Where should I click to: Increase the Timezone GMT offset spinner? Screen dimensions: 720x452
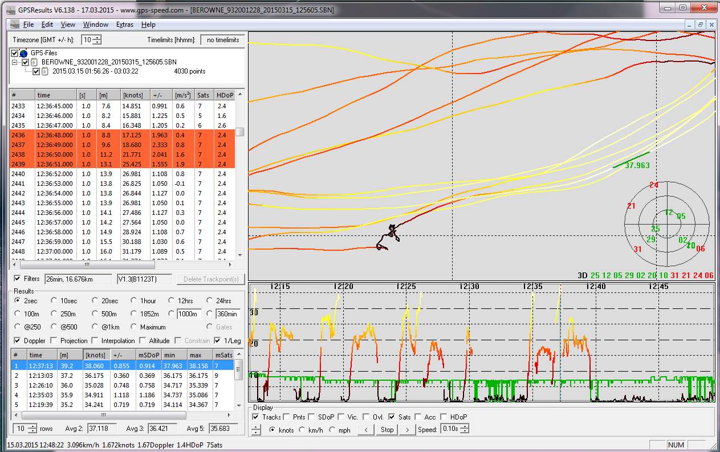[97, 38]
